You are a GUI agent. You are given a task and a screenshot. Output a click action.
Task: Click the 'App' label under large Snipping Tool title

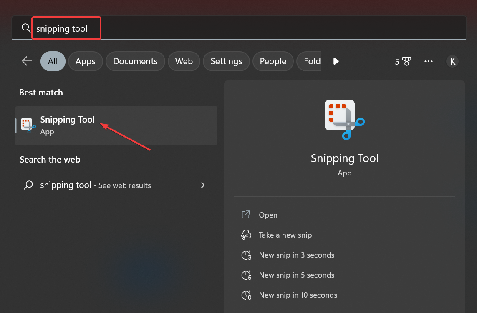pos(345,173)
